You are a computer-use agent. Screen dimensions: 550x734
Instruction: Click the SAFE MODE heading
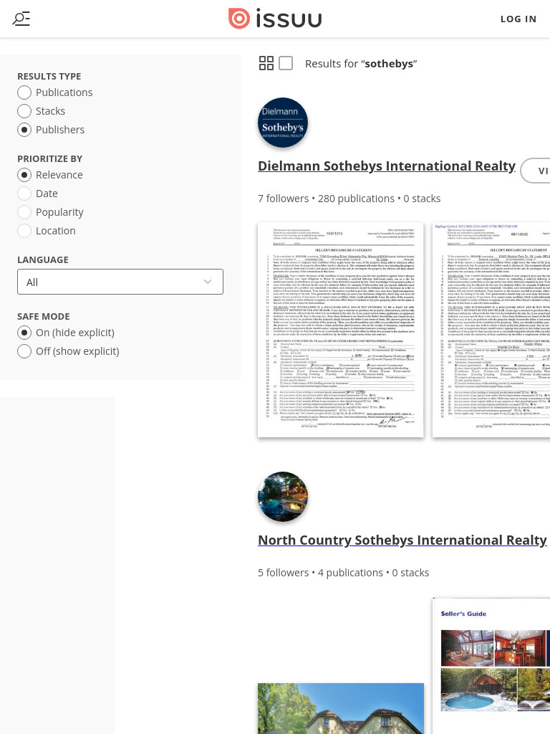(x=44, y=316)
